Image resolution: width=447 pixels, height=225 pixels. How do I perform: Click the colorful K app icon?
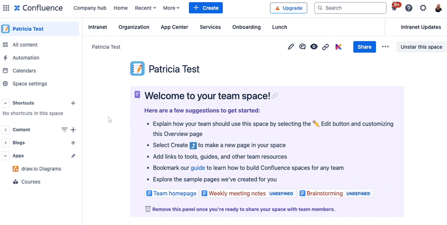[x=339, y=47]
